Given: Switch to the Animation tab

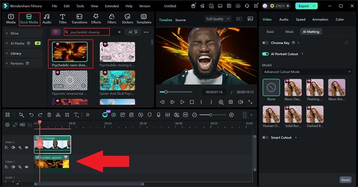Looking at the screenshot, I should click(320, 20).
